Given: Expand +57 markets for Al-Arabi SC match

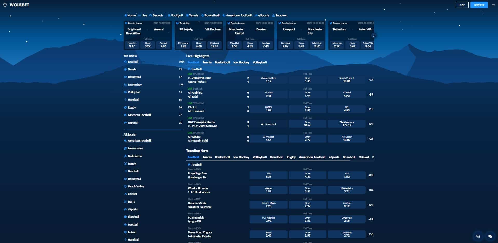Looking at the screenshot, I should coord(371,95).
